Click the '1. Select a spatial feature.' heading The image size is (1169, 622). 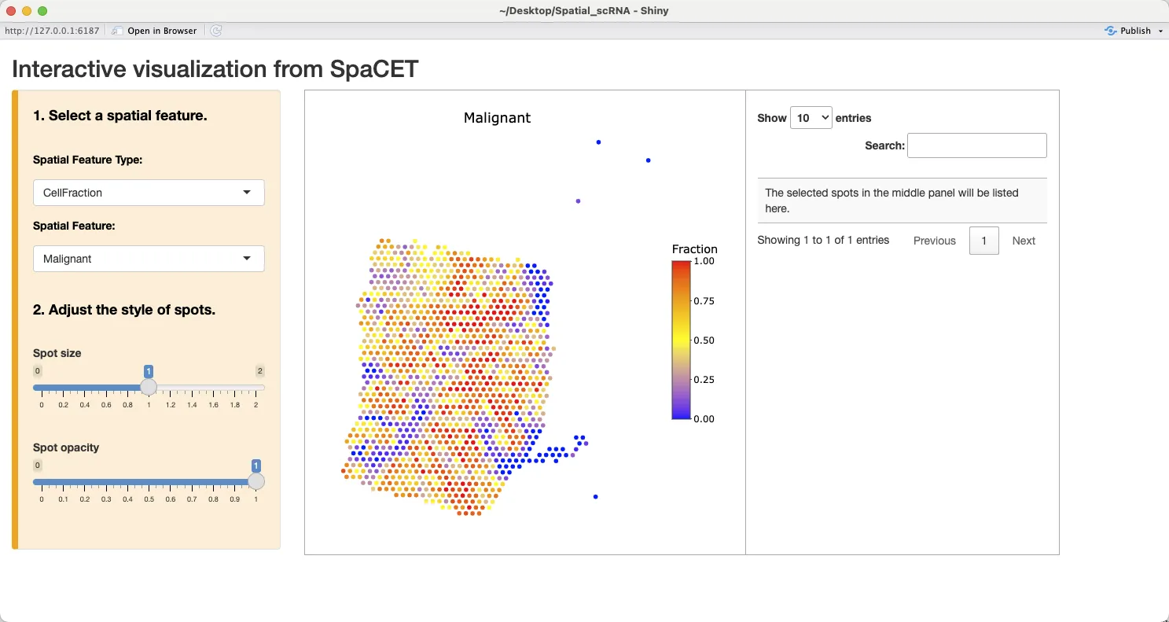click(x=120, y=116)
